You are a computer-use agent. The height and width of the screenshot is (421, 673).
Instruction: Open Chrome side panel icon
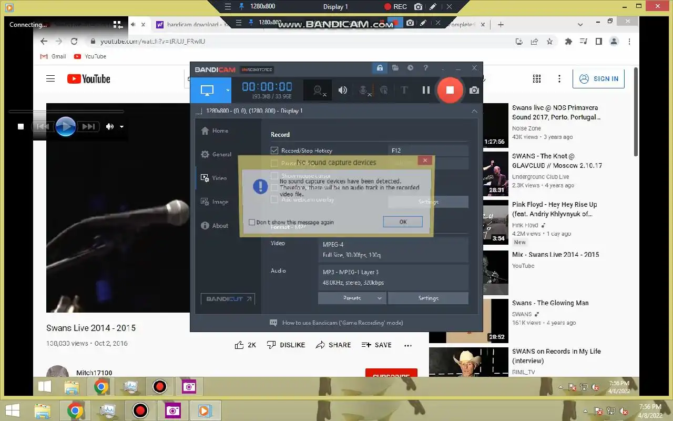[x=598, y=42]
